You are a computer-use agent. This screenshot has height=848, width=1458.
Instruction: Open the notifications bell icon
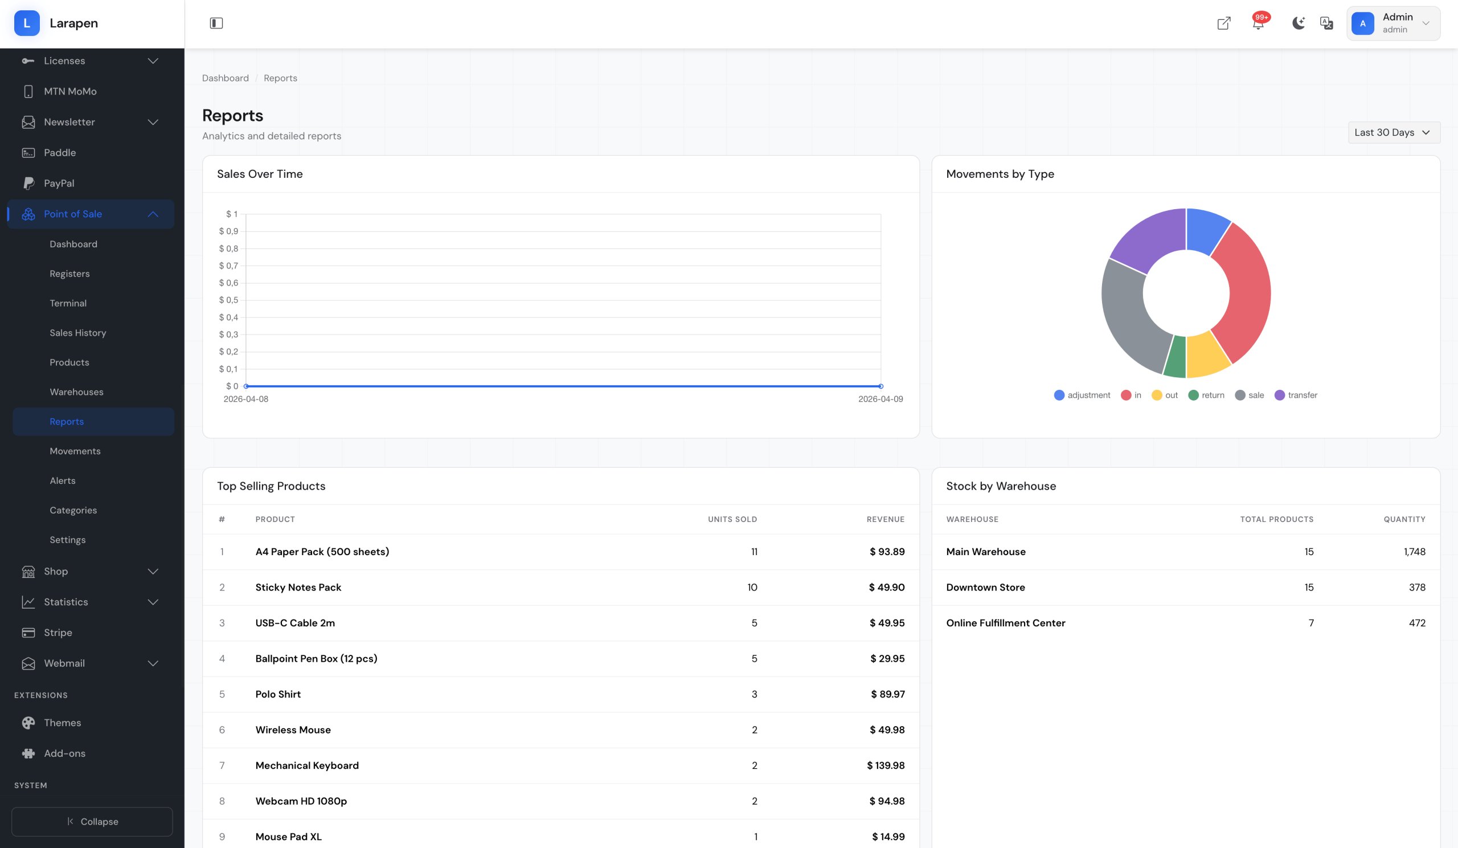[1257, 24]
